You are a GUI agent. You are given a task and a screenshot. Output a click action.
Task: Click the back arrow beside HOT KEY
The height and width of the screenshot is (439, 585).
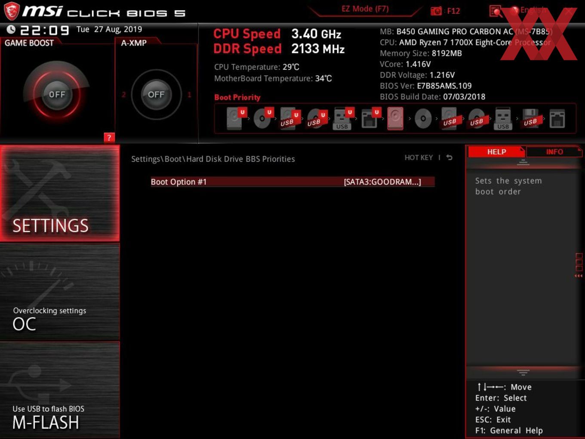point(450,158)
